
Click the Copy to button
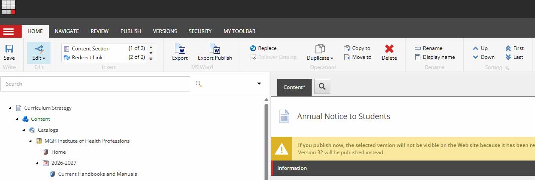357,48
